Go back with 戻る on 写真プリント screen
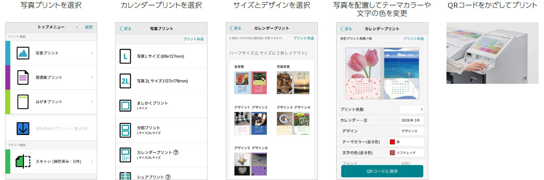Viewport: 544px width, 180px height. [126, 29]
